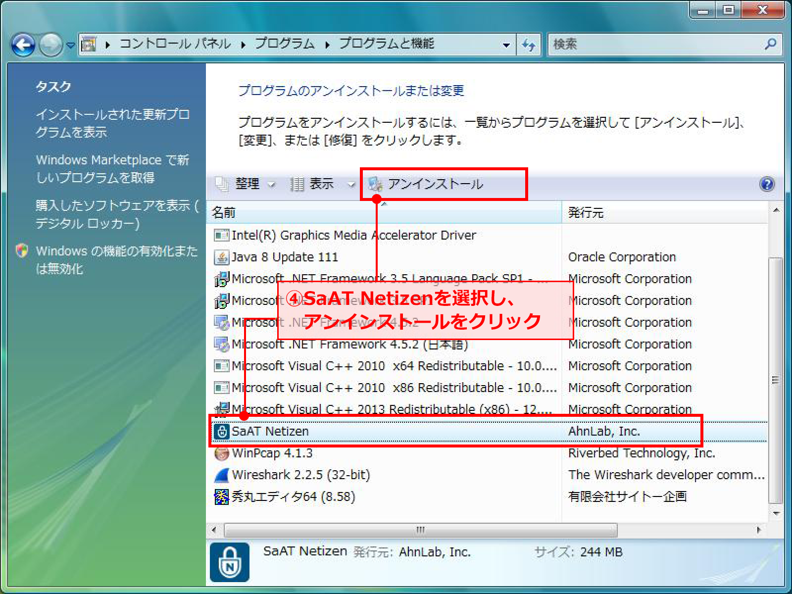792x594 pixels.
Task: Click into the 検索 search field
Action: coord(655,45)
